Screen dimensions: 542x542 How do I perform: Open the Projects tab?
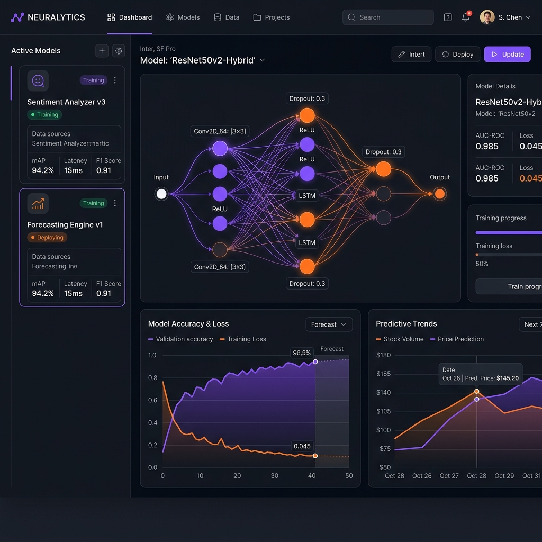coord(272,17)
